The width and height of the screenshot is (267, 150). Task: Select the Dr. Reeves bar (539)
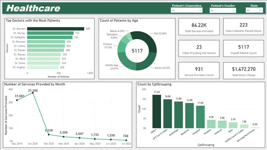tap(44, 55)
